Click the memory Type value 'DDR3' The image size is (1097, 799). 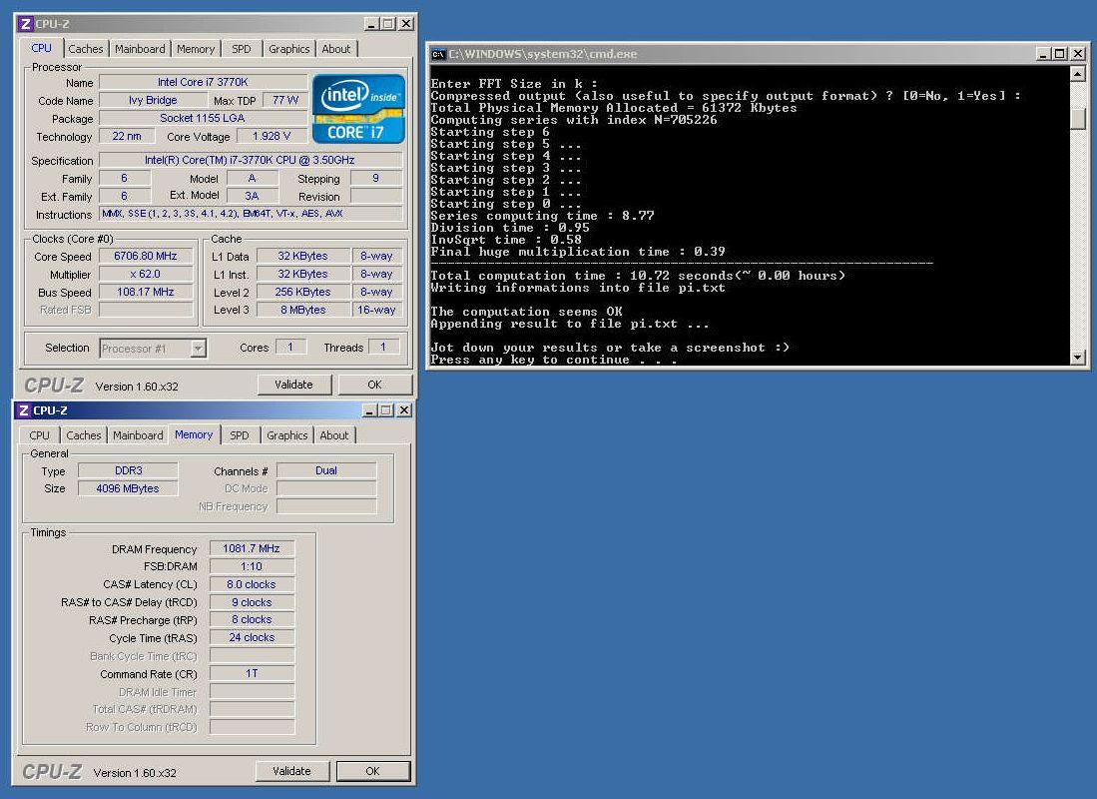pos(128,470)
